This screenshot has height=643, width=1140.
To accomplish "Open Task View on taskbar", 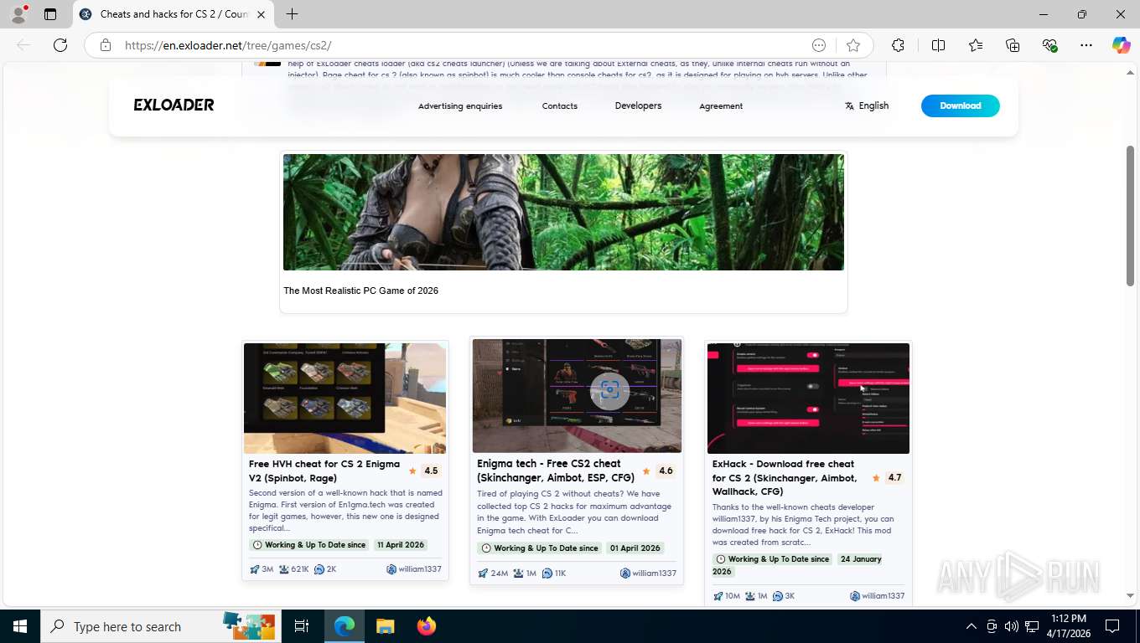I will coord(302,626).
